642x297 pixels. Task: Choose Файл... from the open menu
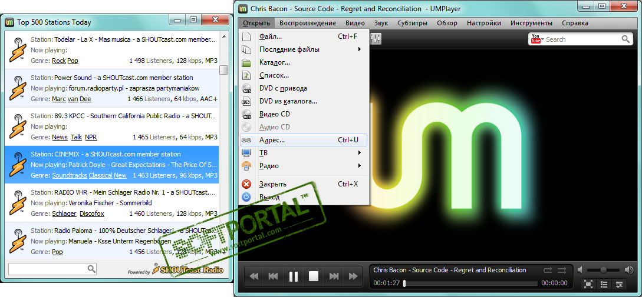(x=304, y=36)
